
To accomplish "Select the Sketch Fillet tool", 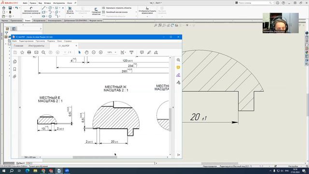I will coord(56,16).
